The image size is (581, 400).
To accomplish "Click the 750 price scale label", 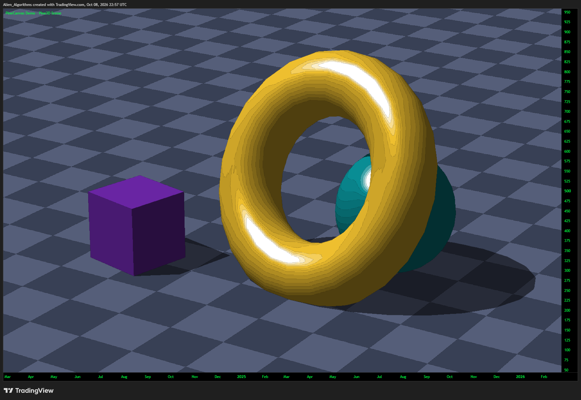I will click(567, 92).
